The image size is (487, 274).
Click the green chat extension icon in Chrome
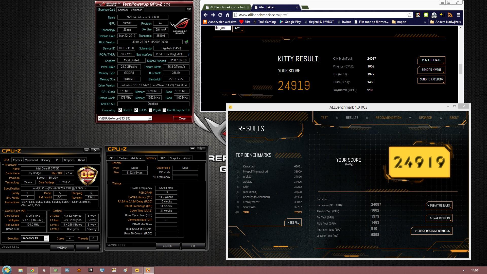coord(426,15)
